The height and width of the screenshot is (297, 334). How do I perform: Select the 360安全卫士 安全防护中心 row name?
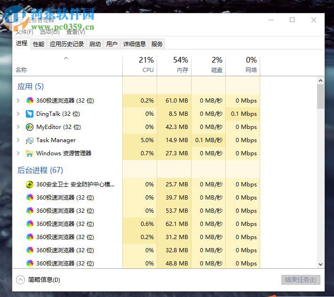coord(75,185)
